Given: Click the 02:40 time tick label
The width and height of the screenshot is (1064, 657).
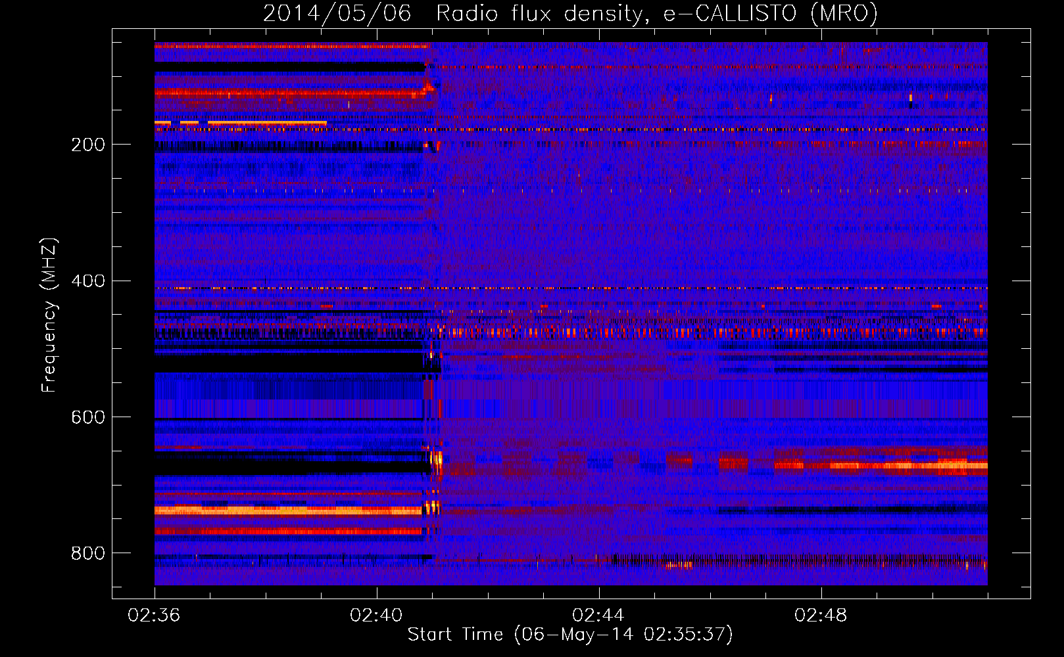Looking at the screenshot, I should coord(376,616).
